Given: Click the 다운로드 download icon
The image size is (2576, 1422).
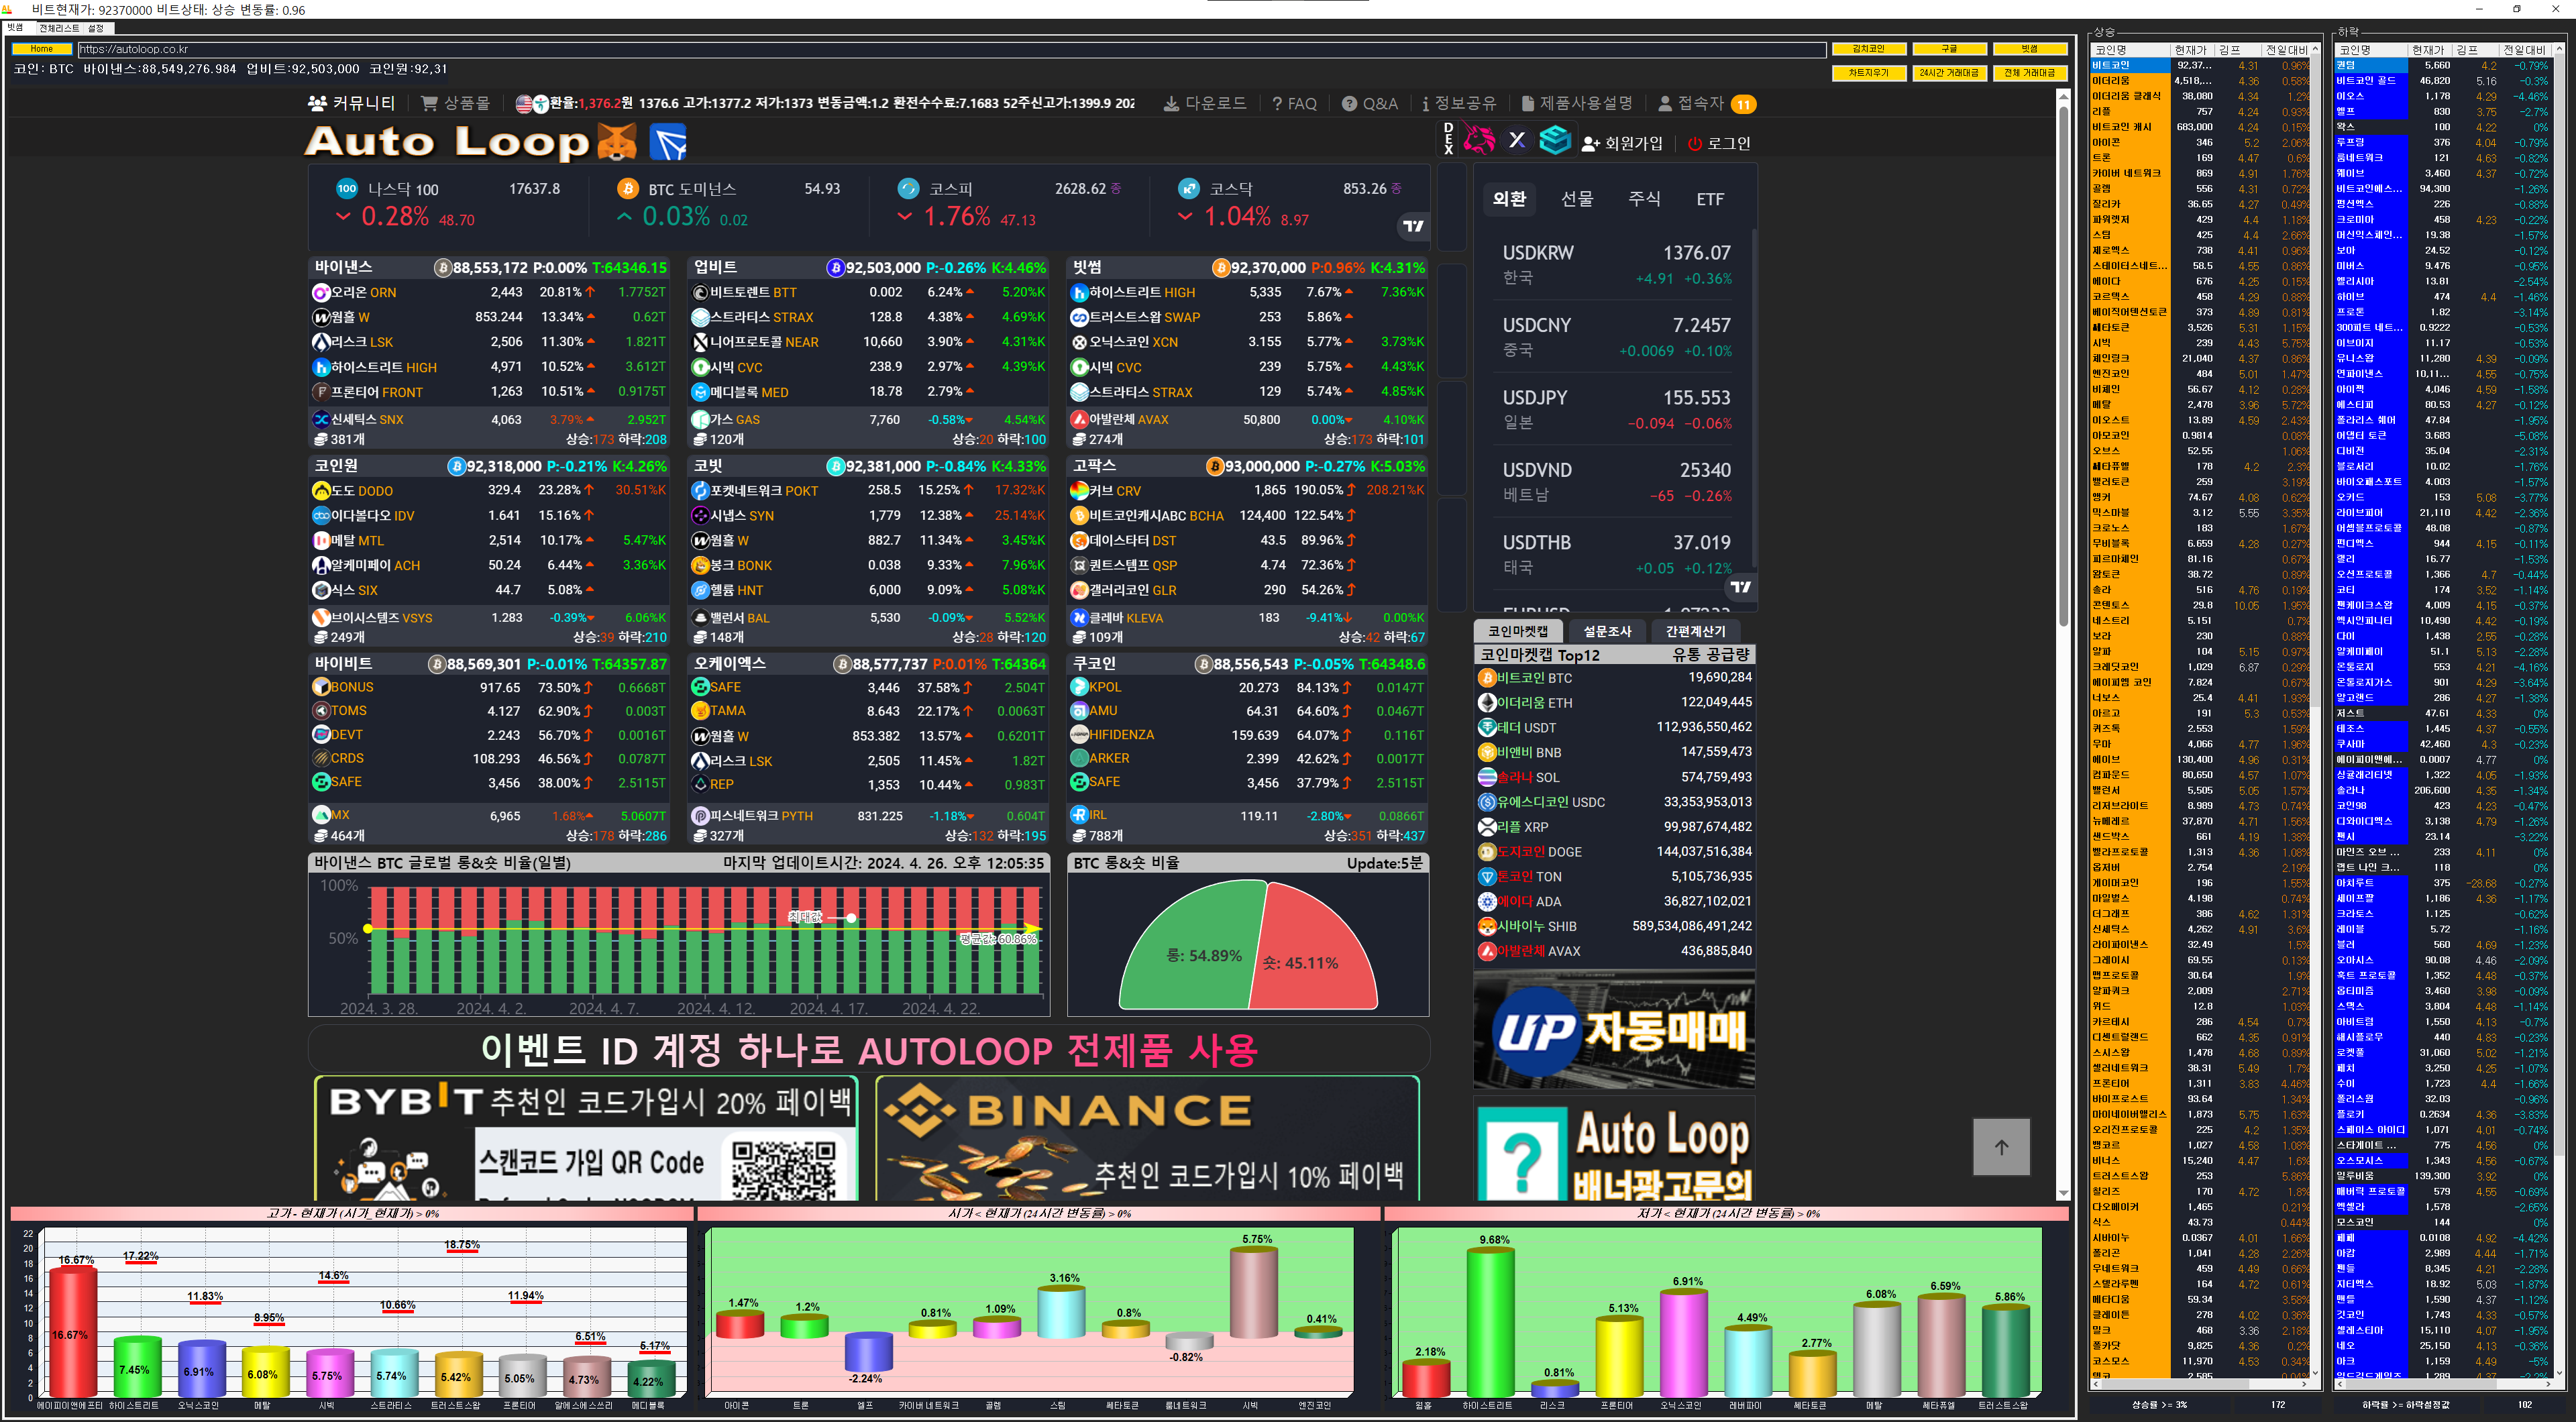Looking at the screenshot, I should [1171, 103].
